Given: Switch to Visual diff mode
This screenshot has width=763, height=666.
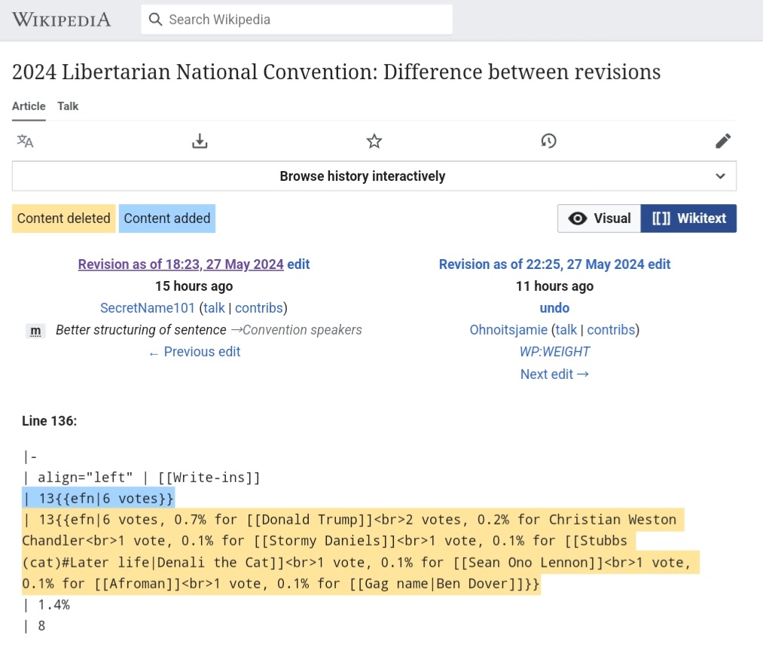Looking at the screenshot, I should 599,218.
